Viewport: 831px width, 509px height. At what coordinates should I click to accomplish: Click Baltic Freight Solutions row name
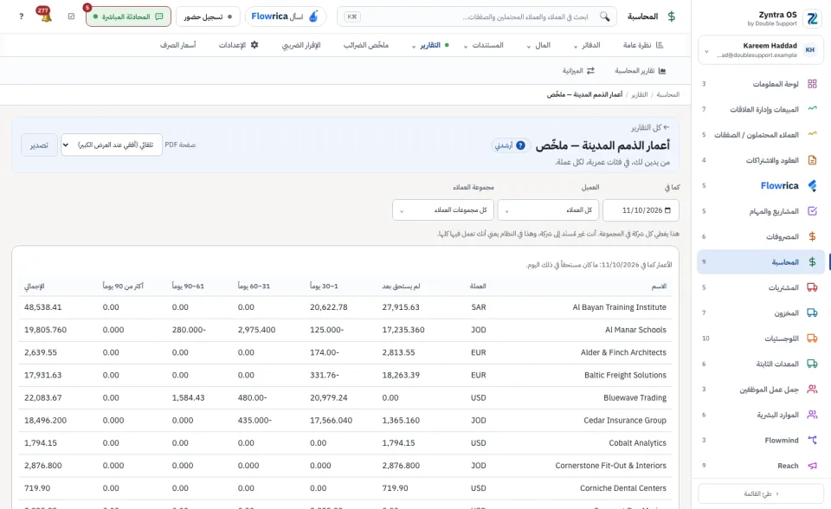coord(625,375)
